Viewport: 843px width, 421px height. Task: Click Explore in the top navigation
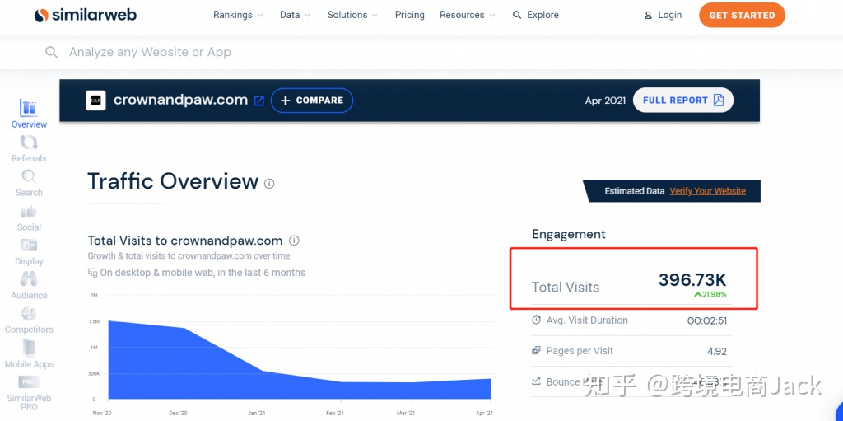tap(535, 15)
